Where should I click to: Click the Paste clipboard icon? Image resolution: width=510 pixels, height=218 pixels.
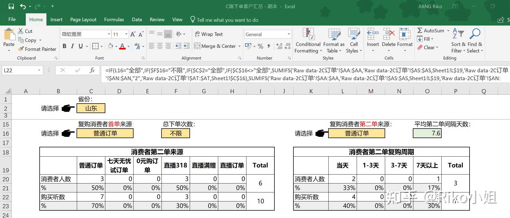9,35
